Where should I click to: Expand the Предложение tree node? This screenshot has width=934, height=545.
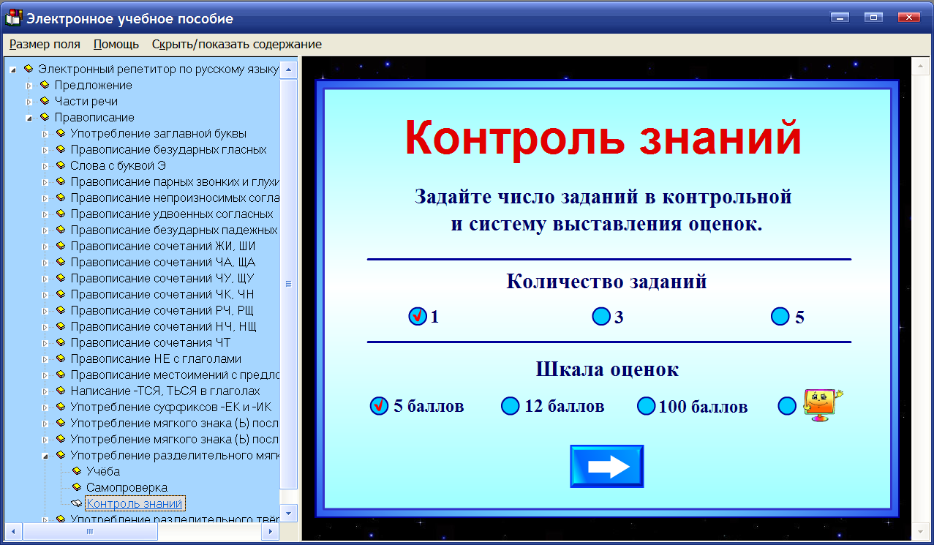28,85
